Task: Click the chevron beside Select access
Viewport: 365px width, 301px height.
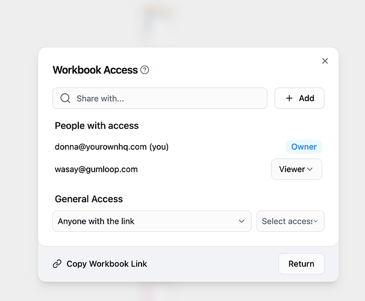Action: point(316,221)
